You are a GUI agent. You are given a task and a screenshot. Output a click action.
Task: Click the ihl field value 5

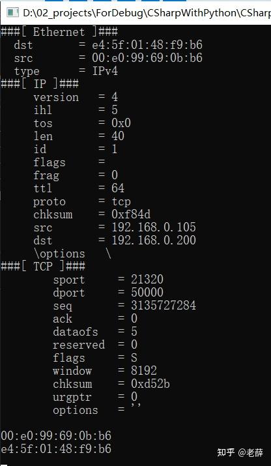click(x=115, y=110)
